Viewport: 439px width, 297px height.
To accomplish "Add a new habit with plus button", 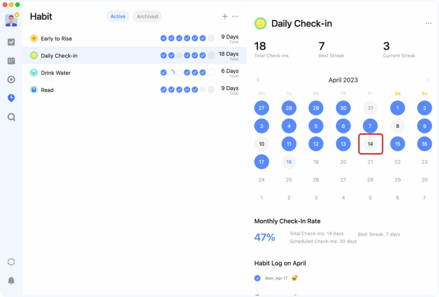I will [225, 16].
